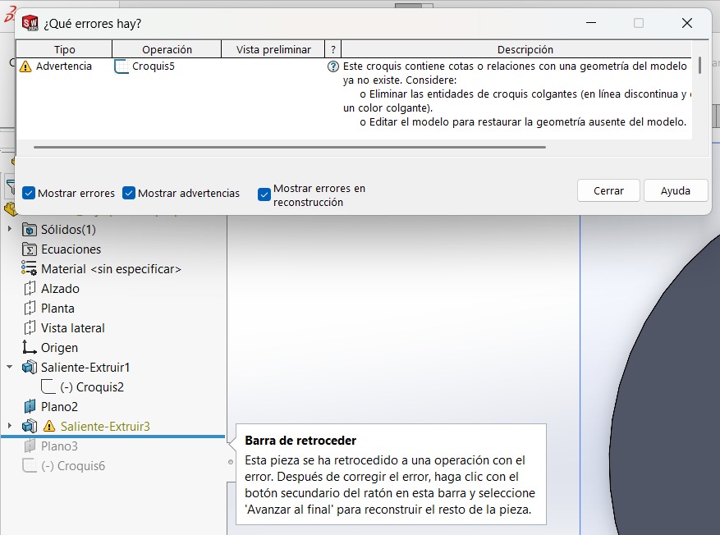The height and width of the screenshot is (535, 720).
Task: Select Plano2 in the feature tree
Action: click(x=59, y=407)
